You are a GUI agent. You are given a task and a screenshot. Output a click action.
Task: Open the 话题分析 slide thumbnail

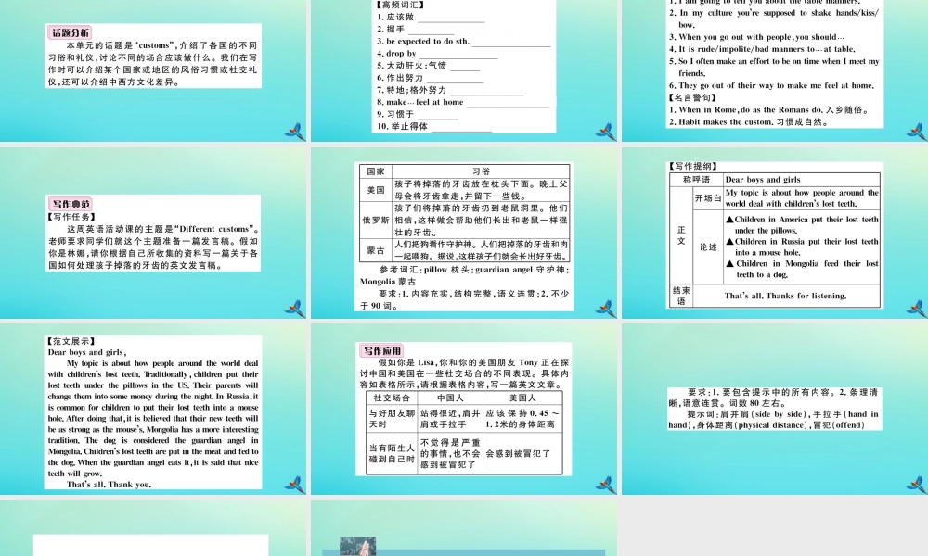click(153, 70)
